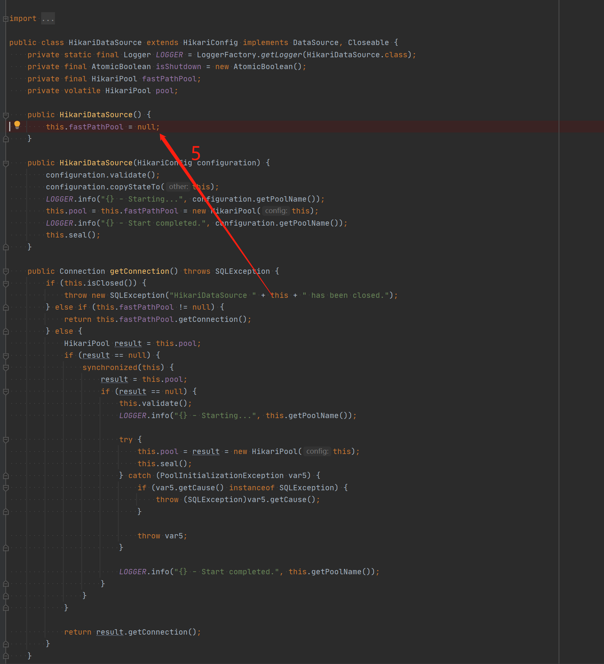Fold the synchronized(this) block in gutter

6,368
